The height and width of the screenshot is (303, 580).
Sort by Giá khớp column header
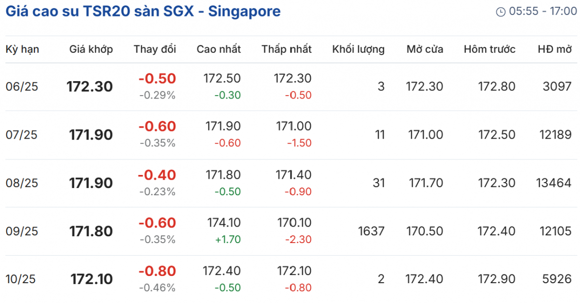tap(91, 49)
